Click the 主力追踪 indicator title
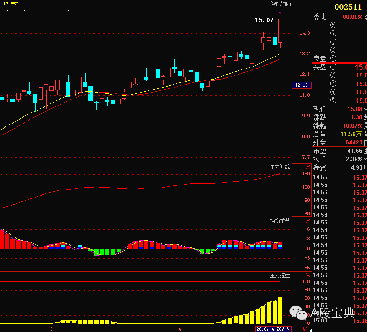367x332 pixels. [280, 167]
